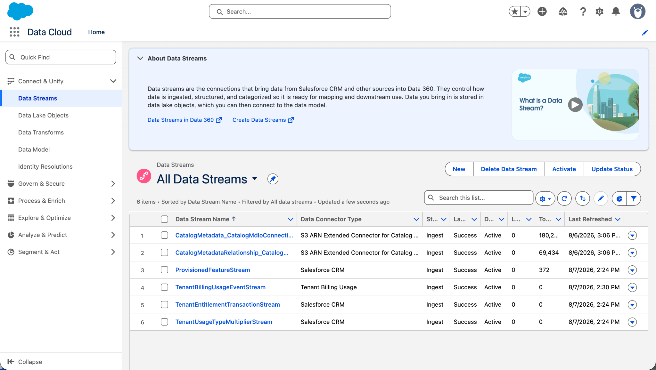
Task: Toggle the select all rows checkbox
Action: point(164,219)
